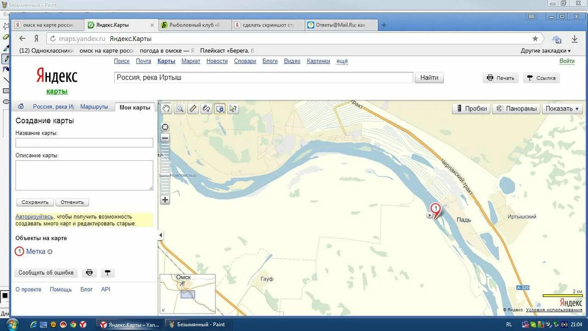
Task: Launch Chrome from the taskbar quick launch
Action: [73, 325]
